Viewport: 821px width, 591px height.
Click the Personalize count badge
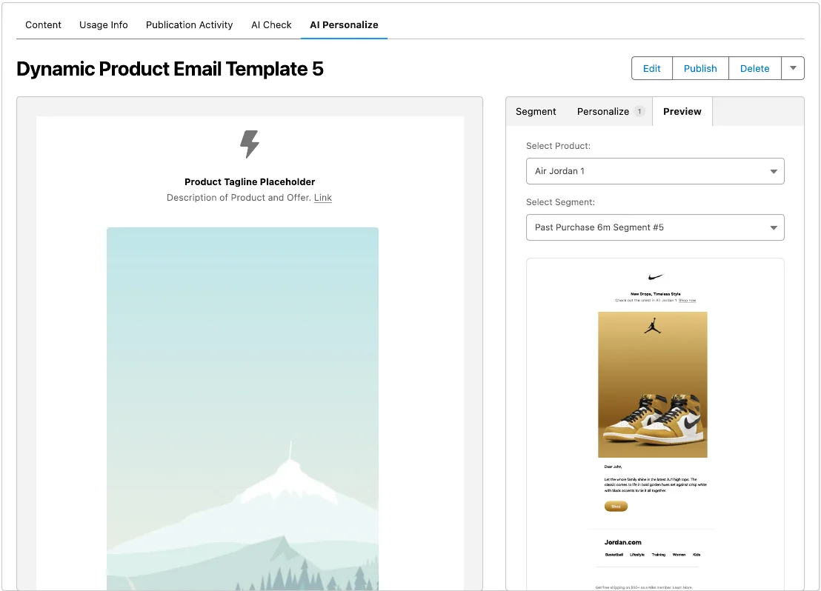pyautogui.click(x=639, y=112)
